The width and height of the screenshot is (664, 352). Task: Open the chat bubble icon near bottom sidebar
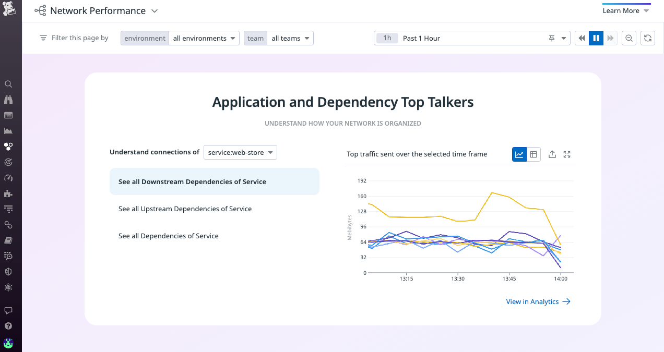pyautogui.click(x=8, y=310)
